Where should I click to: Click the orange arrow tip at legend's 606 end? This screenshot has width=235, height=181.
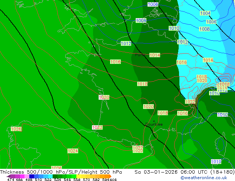110,176
